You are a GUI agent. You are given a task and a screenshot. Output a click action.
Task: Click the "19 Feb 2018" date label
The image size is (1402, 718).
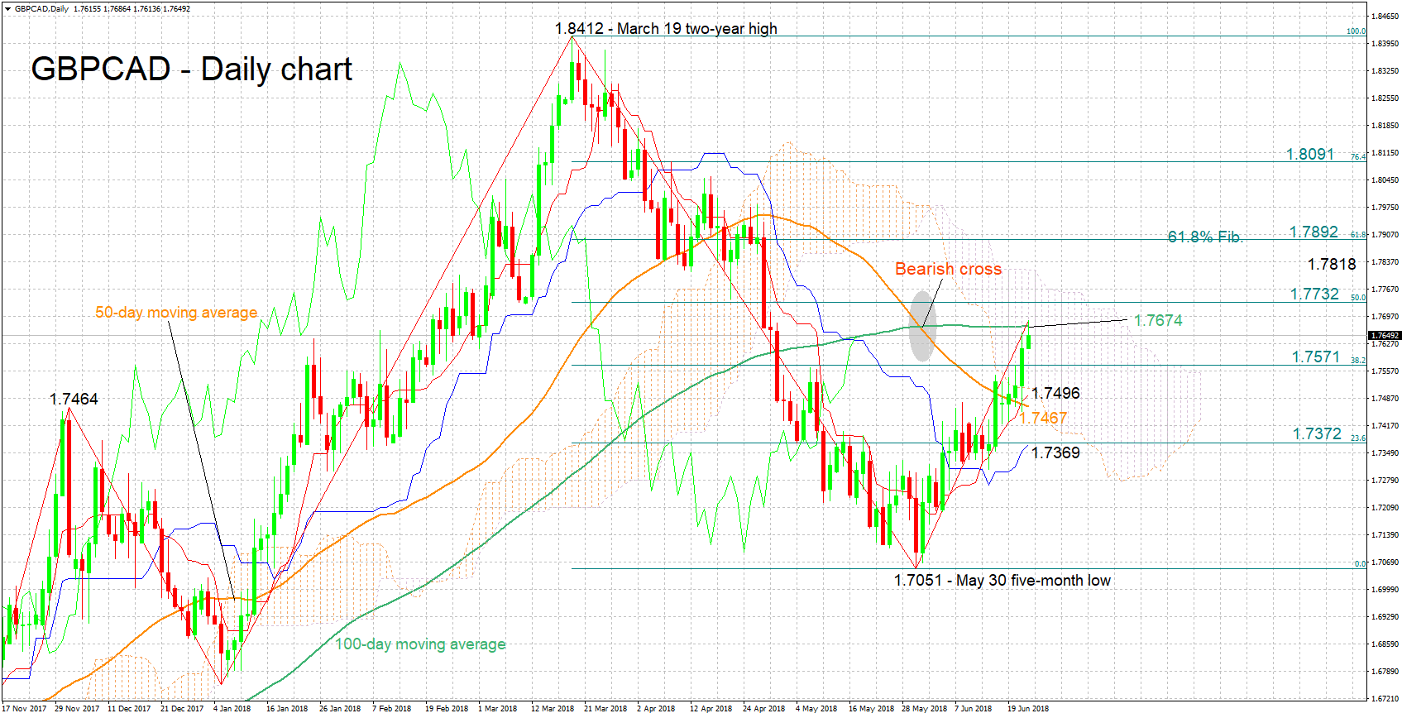[x=447, y=709]
